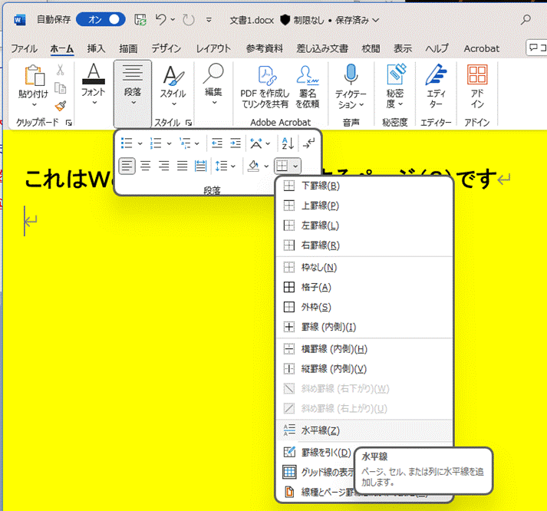
Task: Choose 罫線 (内側)(I) inside borders
Action: point(364,327)
